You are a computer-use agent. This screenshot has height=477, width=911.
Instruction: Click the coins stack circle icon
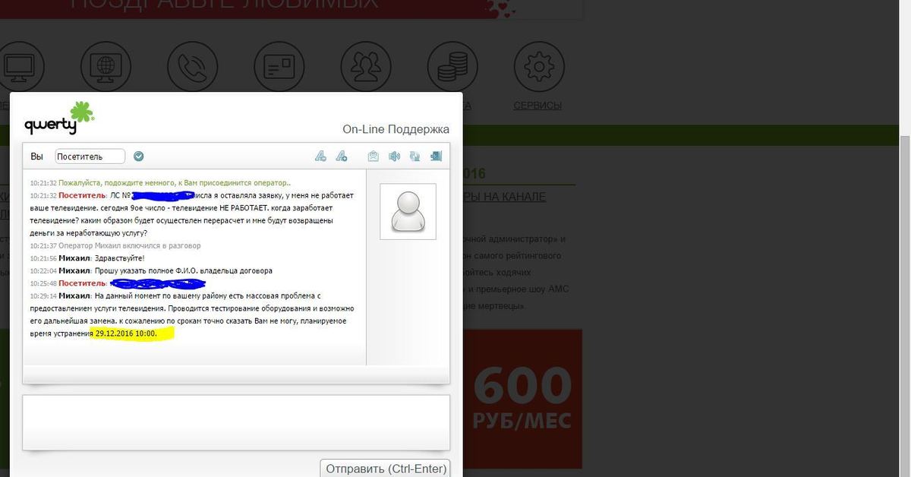pyautogui.click(x=452, y=67)
